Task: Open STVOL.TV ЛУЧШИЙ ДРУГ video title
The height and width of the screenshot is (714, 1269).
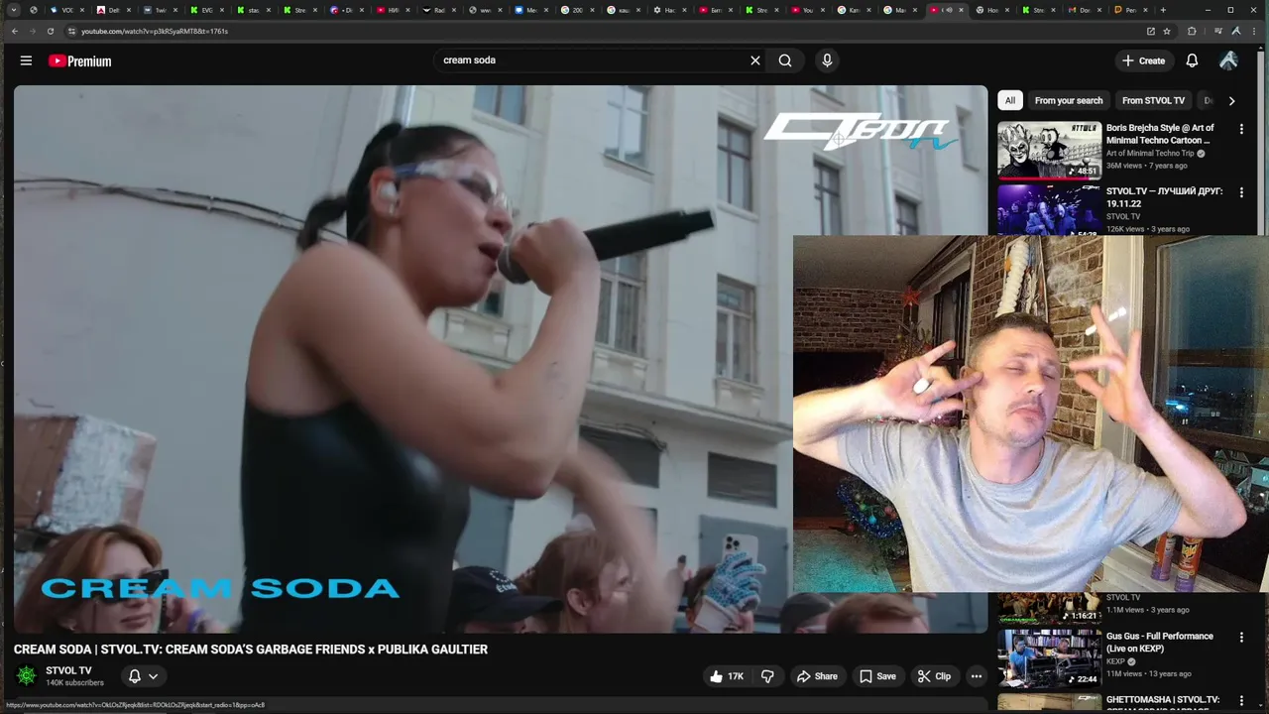Action: point(1164,197)
